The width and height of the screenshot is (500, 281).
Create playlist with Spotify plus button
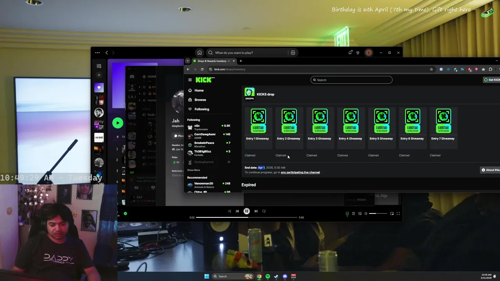pos(99,75)
